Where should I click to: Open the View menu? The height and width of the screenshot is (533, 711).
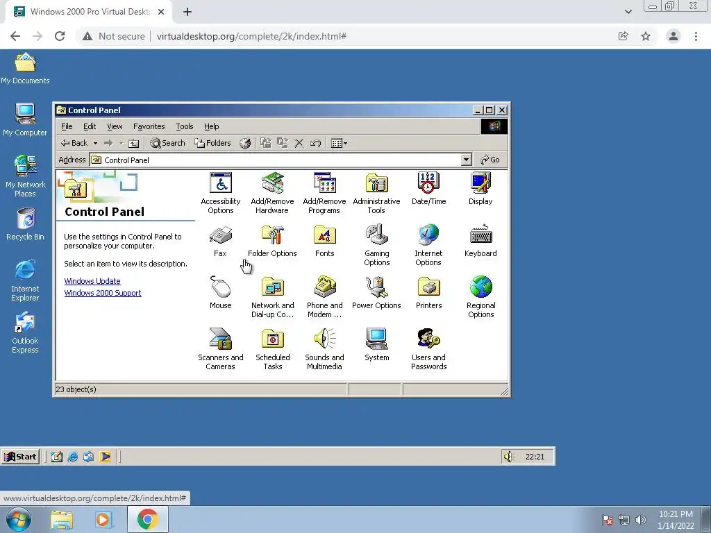click(115, 126)
